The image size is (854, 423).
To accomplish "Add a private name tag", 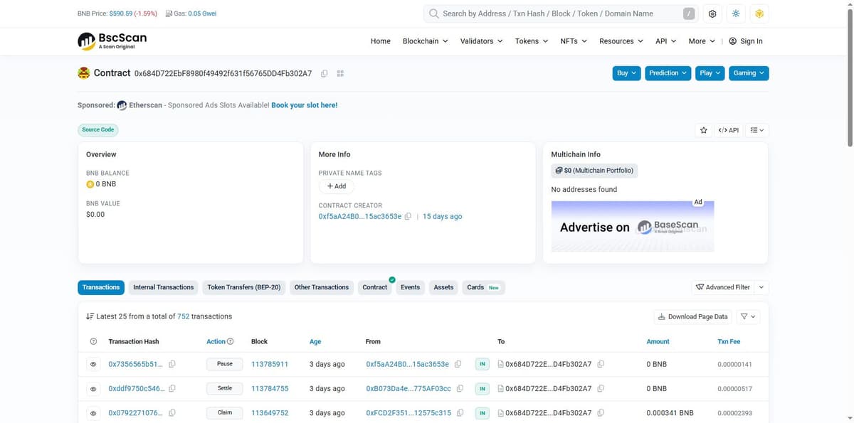I will click(336, 186).
